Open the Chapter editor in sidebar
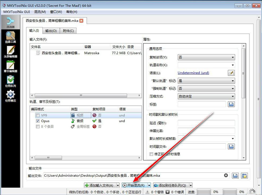Screen dimensions: 262x195 pyautogui.click(x=10, y=66)
